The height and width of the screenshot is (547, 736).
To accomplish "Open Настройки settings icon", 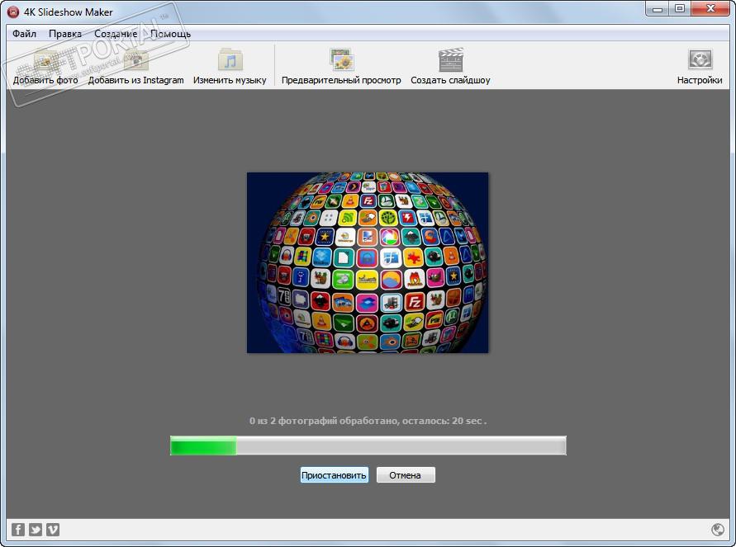I will click(x=700, y=60).
